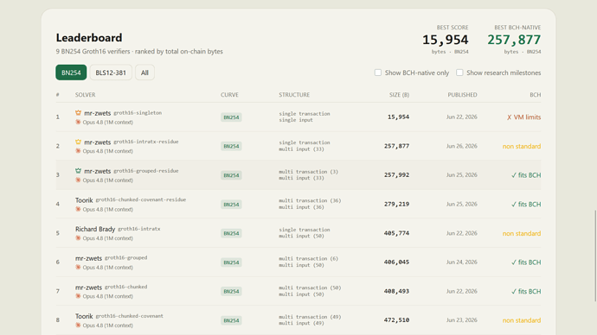Click the Opus icon under Richard Brady
Viewport: 597px width, 335px height.
(78, 238)
